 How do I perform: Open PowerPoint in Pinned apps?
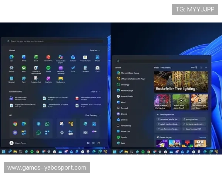coord(48,58)
